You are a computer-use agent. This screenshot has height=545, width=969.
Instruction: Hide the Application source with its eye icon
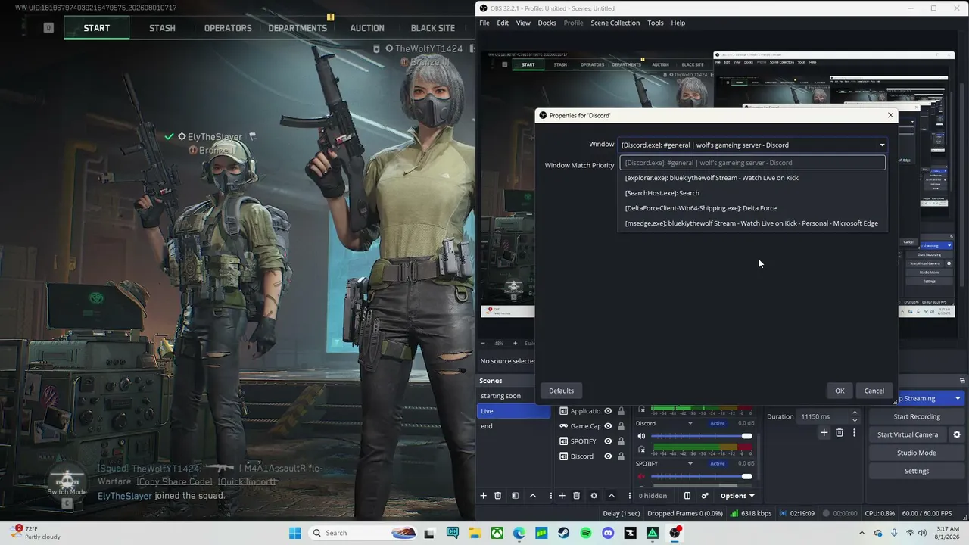pos(608,411)
